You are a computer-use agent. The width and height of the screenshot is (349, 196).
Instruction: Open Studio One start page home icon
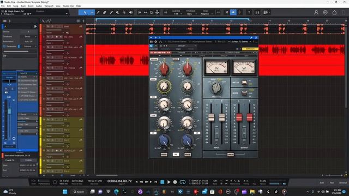pos(334,13)
